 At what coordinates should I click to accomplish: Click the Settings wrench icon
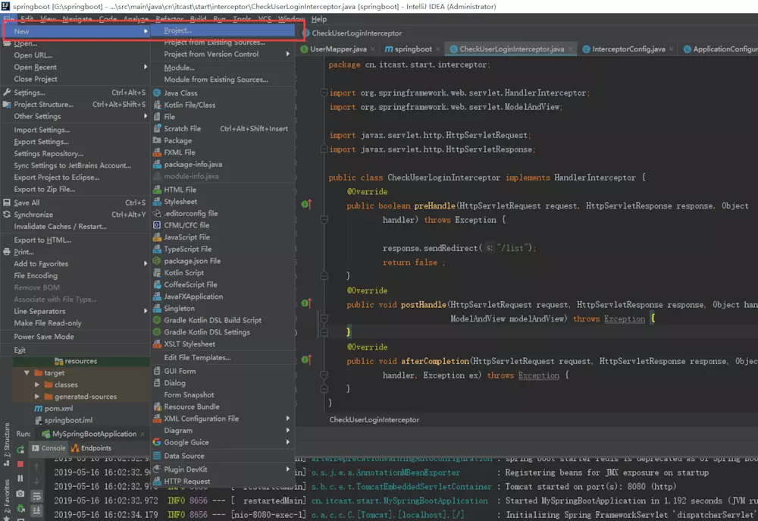[x=7, y=93]
